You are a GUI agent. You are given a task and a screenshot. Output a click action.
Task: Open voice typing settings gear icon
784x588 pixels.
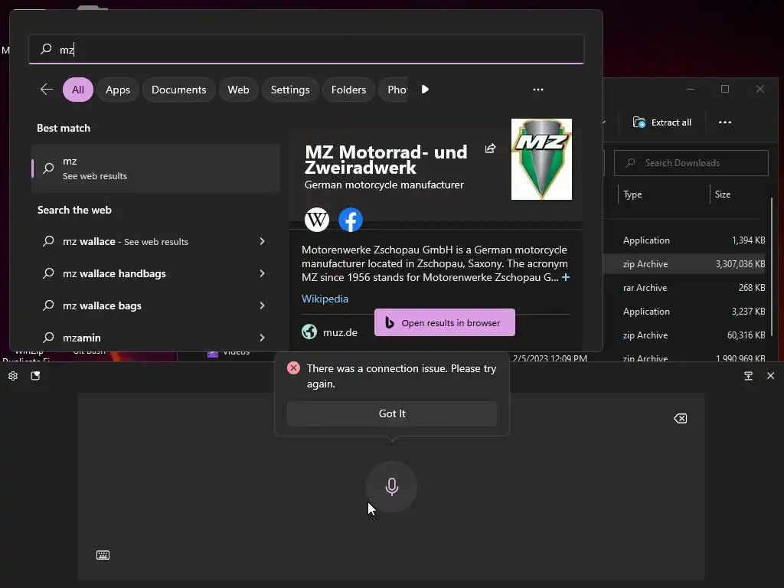[13, 376]
